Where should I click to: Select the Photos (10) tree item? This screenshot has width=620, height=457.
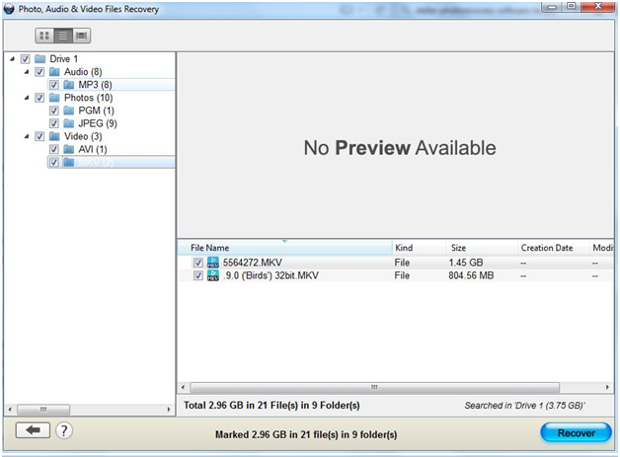[x=89, y=98]
